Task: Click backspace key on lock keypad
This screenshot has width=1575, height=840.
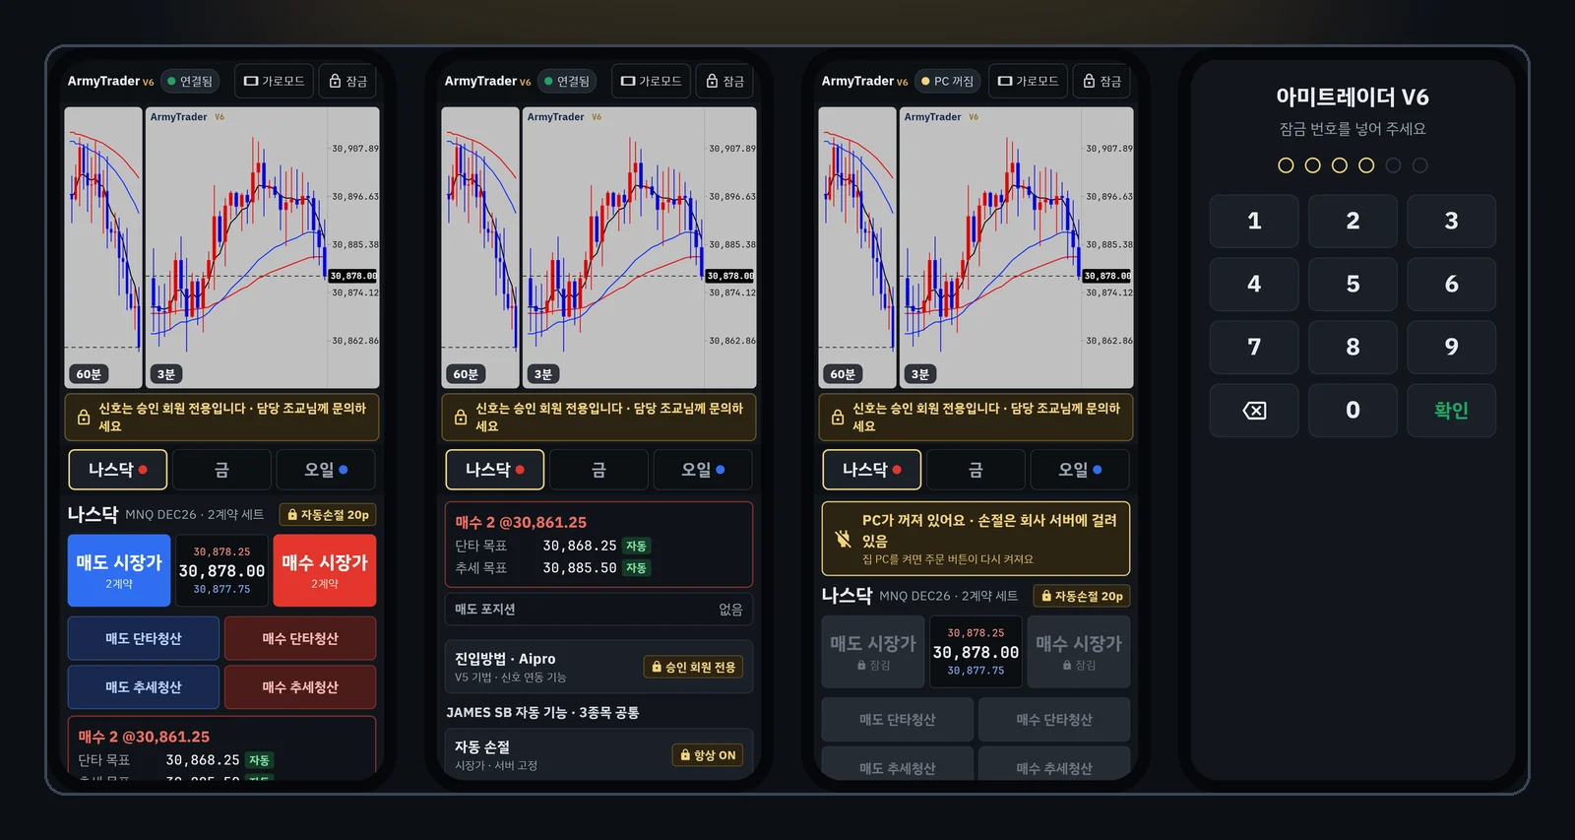Action: tap(1254, 410)
